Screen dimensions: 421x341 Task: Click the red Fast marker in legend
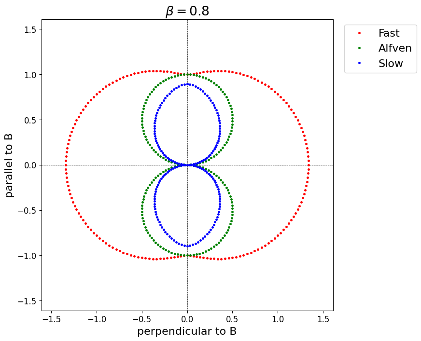point(359,33)
